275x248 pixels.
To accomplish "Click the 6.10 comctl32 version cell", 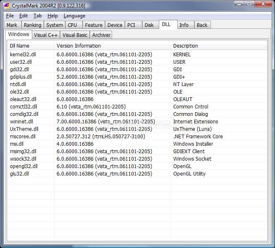I will pos(91,107).
